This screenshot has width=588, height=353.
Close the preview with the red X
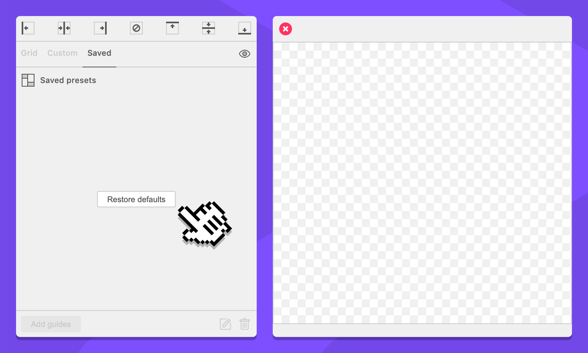pyautogui.click(x=286, y=29)
